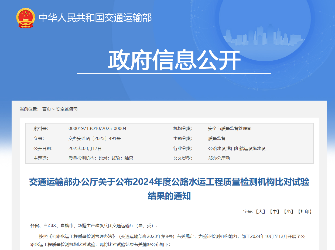This screenshot has height=250, width=335.
Task: Click the 政府信息公开 banner heading
Action: coord(174,60)
